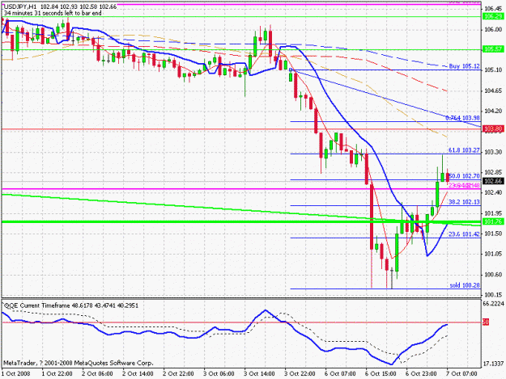This screenshot has height=379, width=506.
Task: Click the 100.60 price scale value
Action: [493, 275]
